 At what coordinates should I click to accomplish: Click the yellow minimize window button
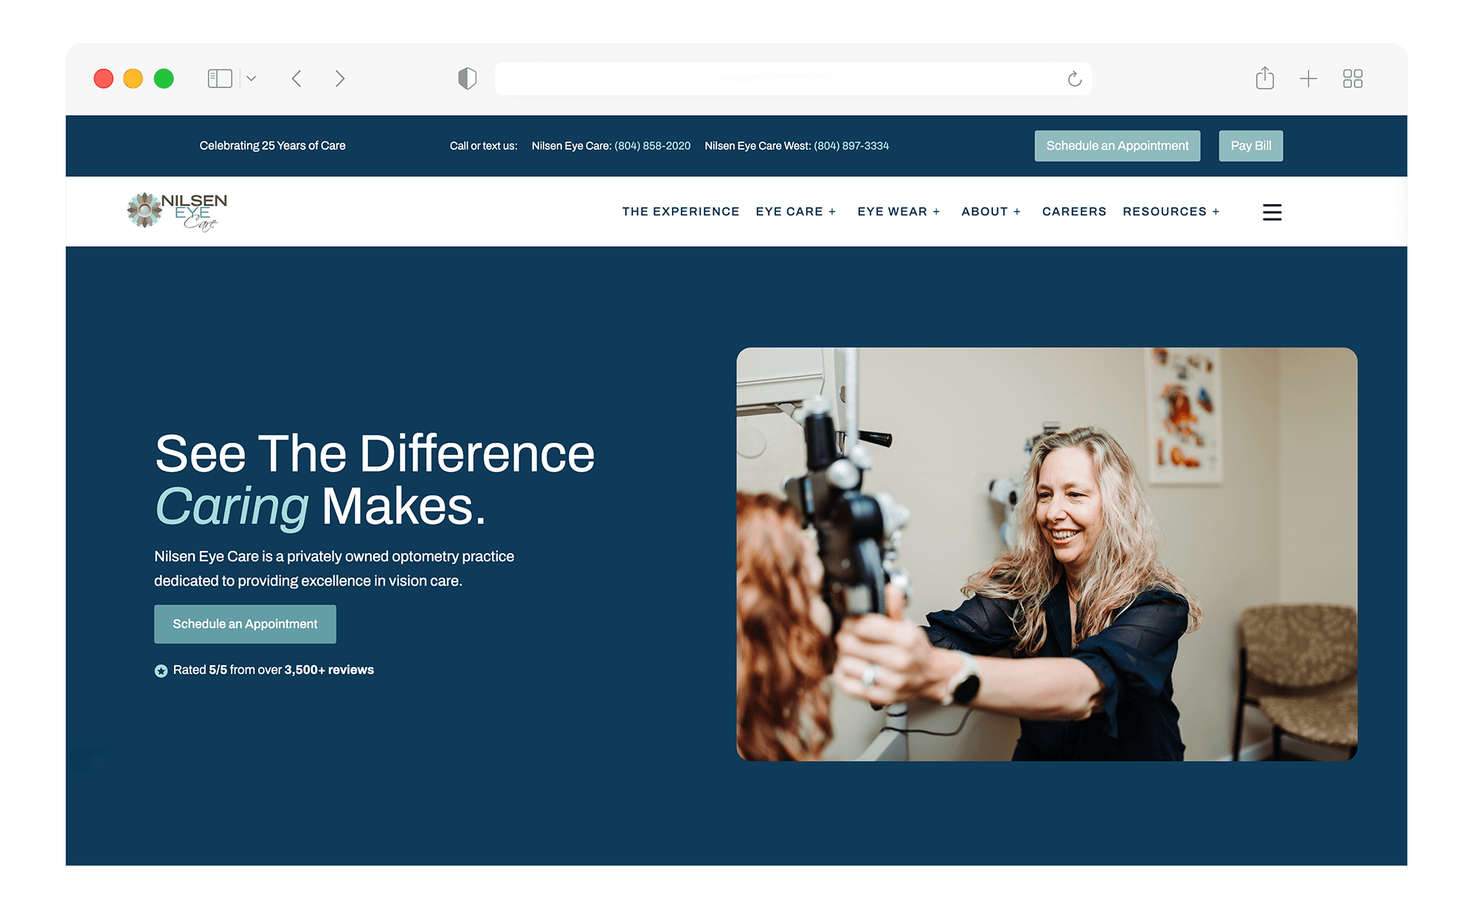(134, 79)
